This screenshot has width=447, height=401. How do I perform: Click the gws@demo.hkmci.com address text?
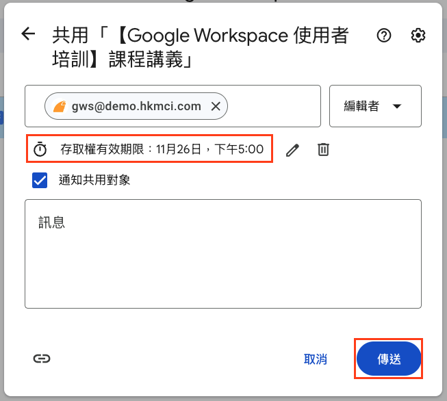tap(136, 106)
